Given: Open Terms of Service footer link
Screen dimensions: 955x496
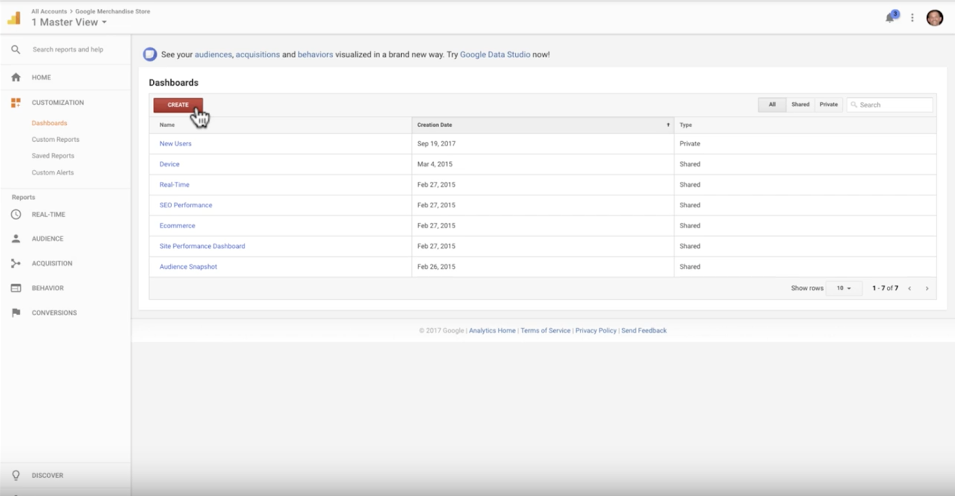Looking at the screenshot, I should point(546,331).
